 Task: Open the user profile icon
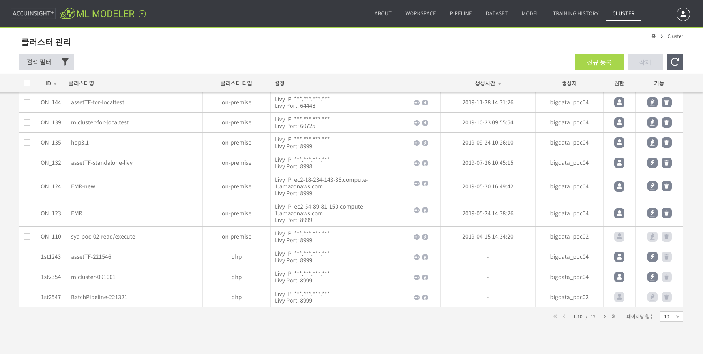(683, 14)
